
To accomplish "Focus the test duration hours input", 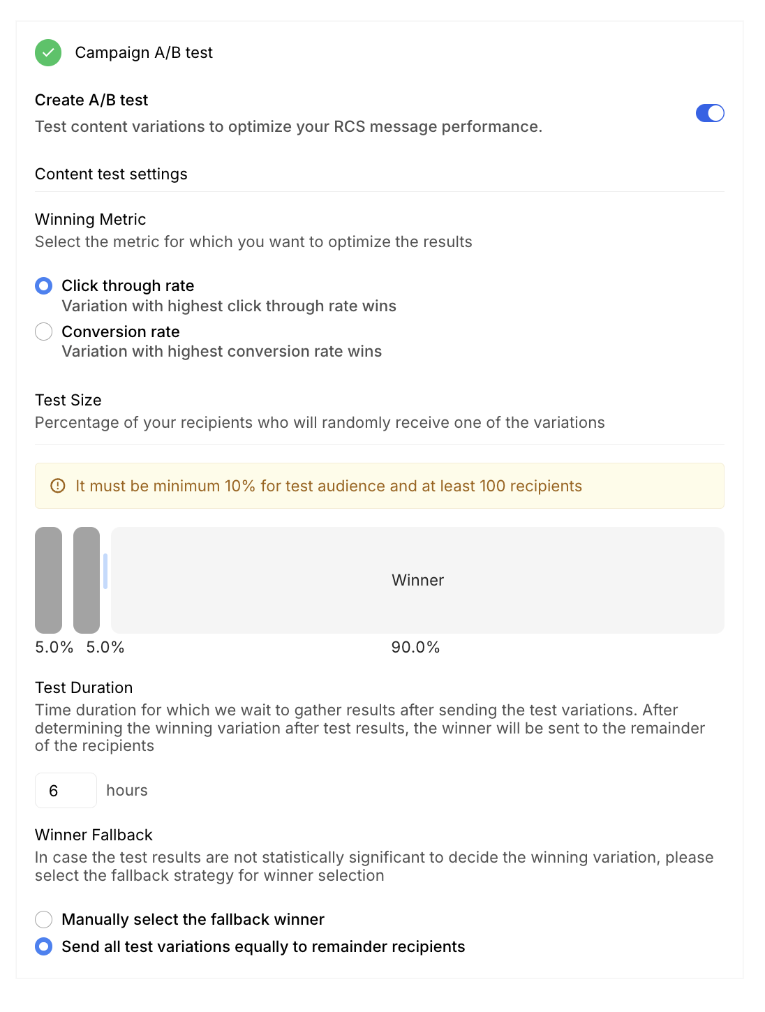I will 66,790.
